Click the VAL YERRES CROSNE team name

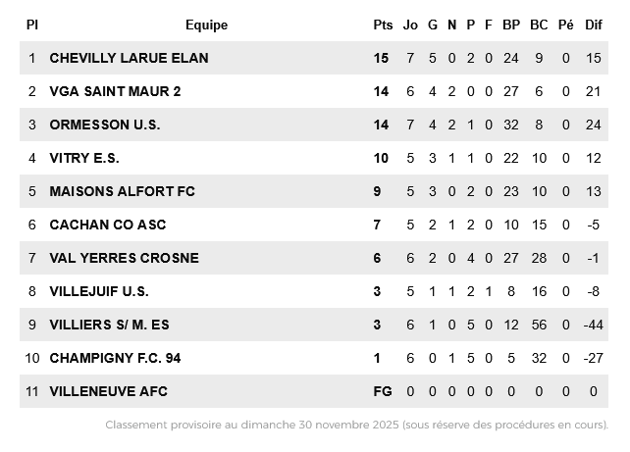point(124,258)
